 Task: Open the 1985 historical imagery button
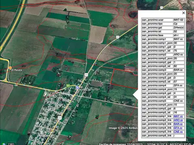coord(11,144)
